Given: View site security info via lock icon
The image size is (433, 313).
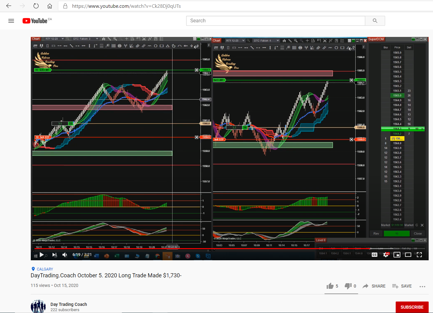Looking at the screenshot, I should point(65,6).
